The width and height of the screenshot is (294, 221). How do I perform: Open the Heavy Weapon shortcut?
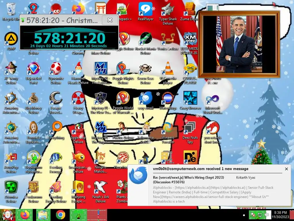point(78,103)
